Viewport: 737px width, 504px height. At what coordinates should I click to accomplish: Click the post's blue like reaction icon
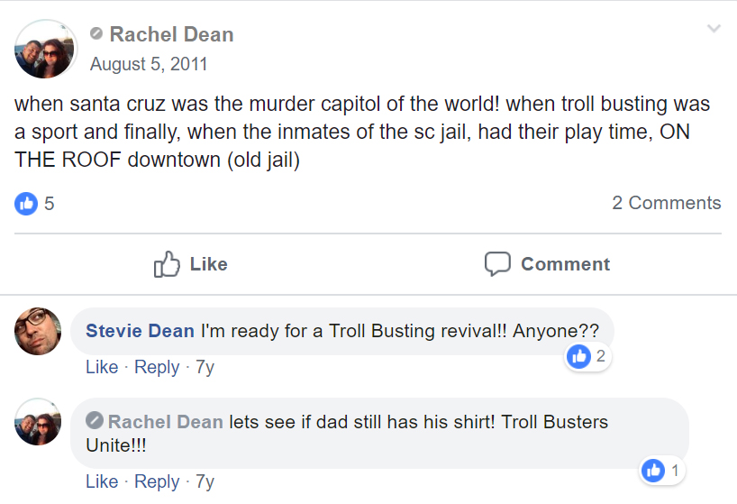pyautogui.click(x=25, y=204)
